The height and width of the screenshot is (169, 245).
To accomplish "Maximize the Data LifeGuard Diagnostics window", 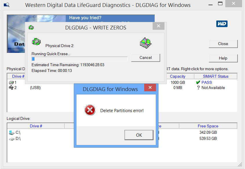I will coord(220,3).
